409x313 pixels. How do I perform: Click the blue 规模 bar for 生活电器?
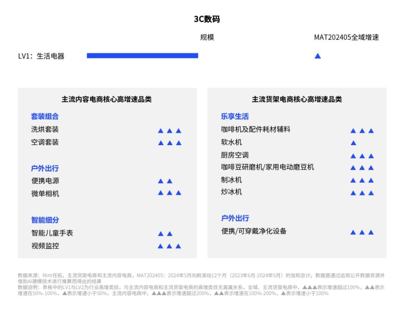coord(142,56)
